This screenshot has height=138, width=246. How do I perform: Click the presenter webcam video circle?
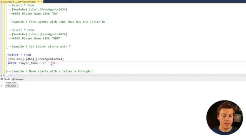click(x=224, y=118)
